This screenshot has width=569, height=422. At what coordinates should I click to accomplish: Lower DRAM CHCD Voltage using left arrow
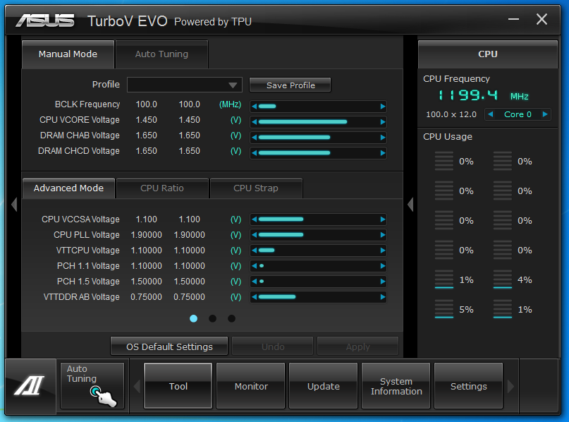pos(255,153)
